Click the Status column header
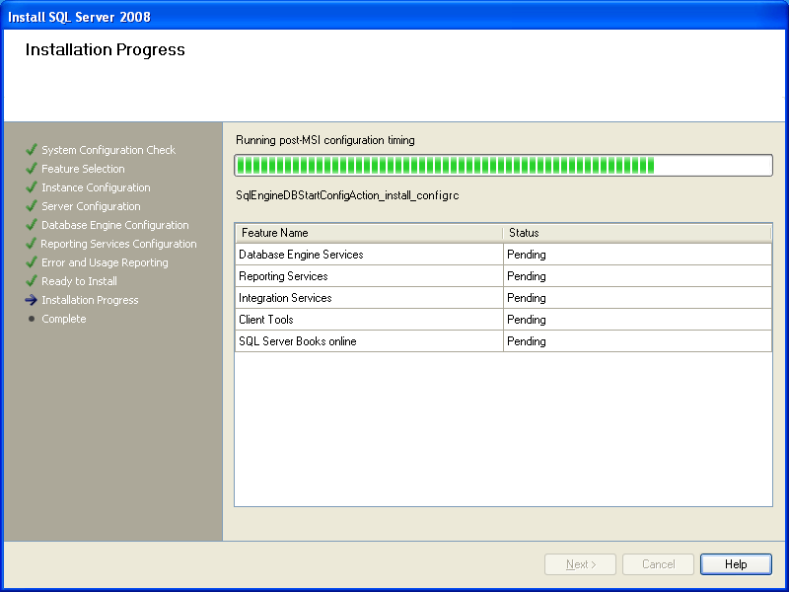Screen dimensions: 789x592 coord(636,233)
